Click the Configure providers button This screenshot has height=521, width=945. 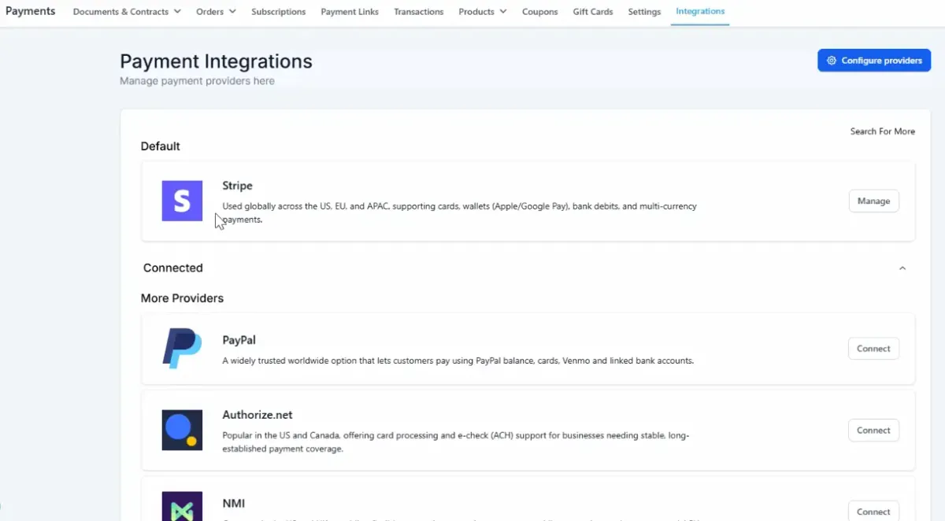tap(874, 61)
